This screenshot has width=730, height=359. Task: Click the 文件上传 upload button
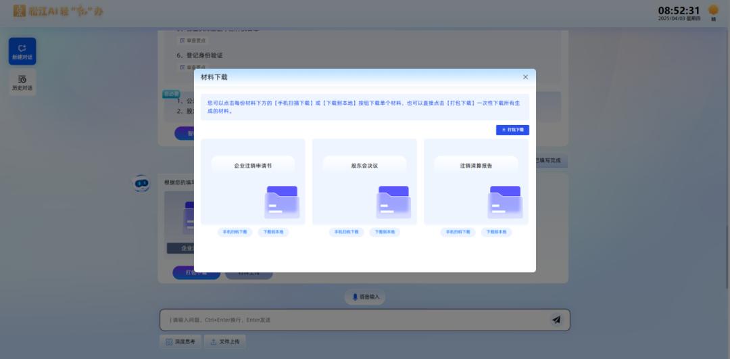pyautogui.click(x=225, y=342)
